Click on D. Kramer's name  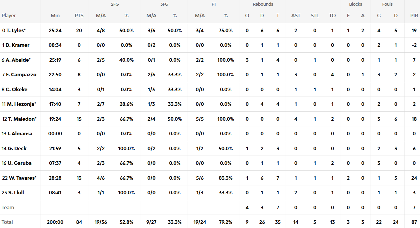(x=17, y=45)
